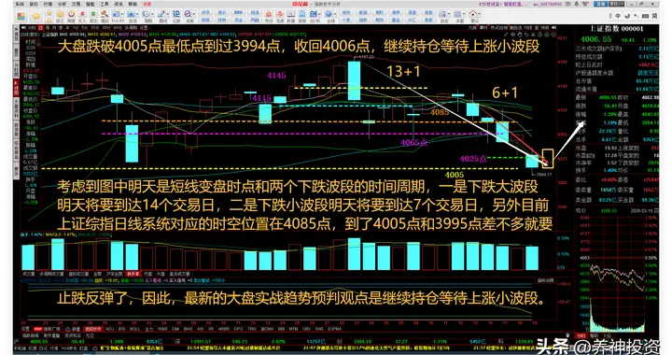Click the yellow back arrow icon

pyautogui.click(x=35, y=16)
